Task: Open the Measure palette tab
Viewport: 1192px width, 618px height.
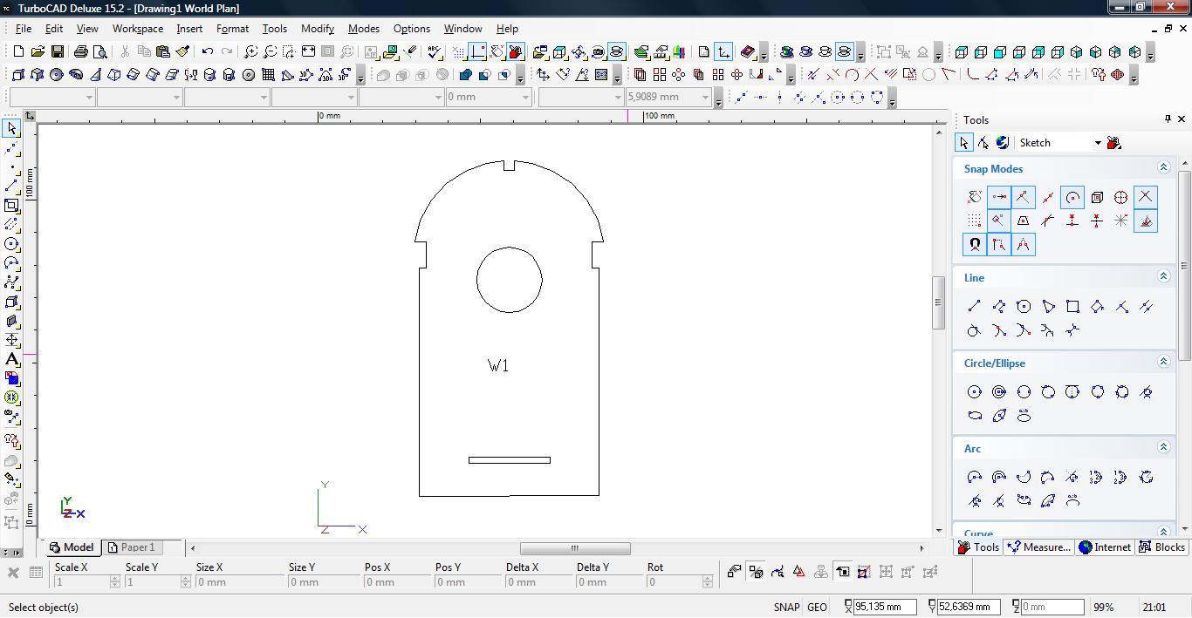Action: pos(1038,547)
